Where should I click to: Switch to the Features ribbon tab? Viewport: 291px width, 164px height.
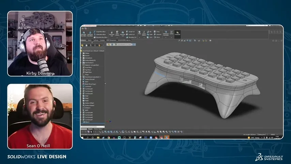click(83, 40)
